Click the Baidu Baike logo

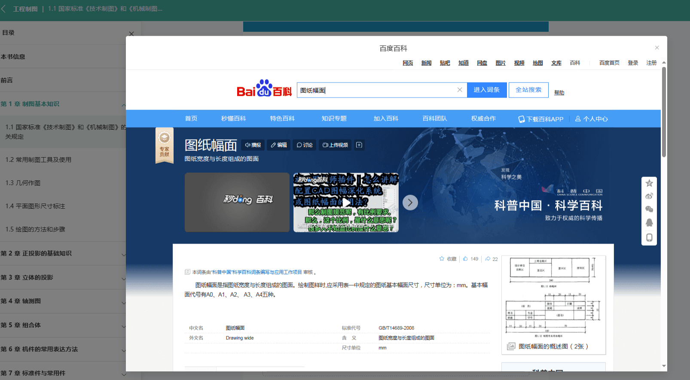coord(264,88)
